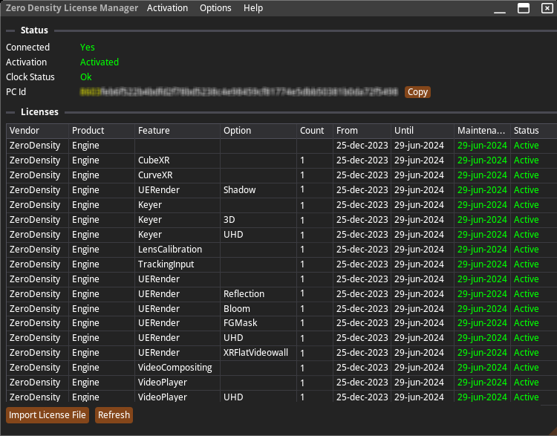Sort licenses by Vendor column
The image size is (557, 436).
[x=37, y=131]
